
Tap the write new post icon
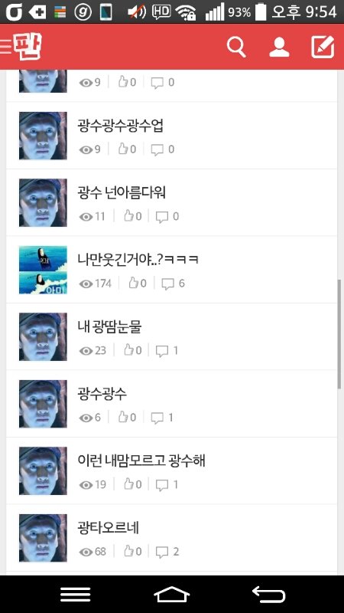(323, 47)
